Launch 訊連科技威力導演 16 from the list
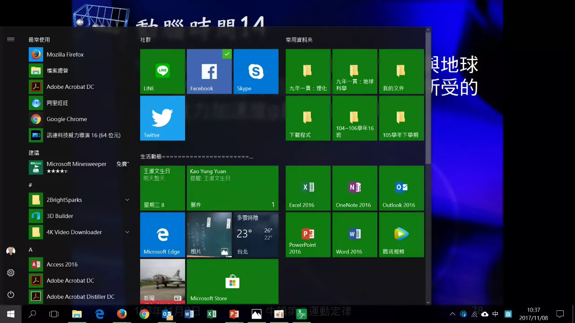 79,135
